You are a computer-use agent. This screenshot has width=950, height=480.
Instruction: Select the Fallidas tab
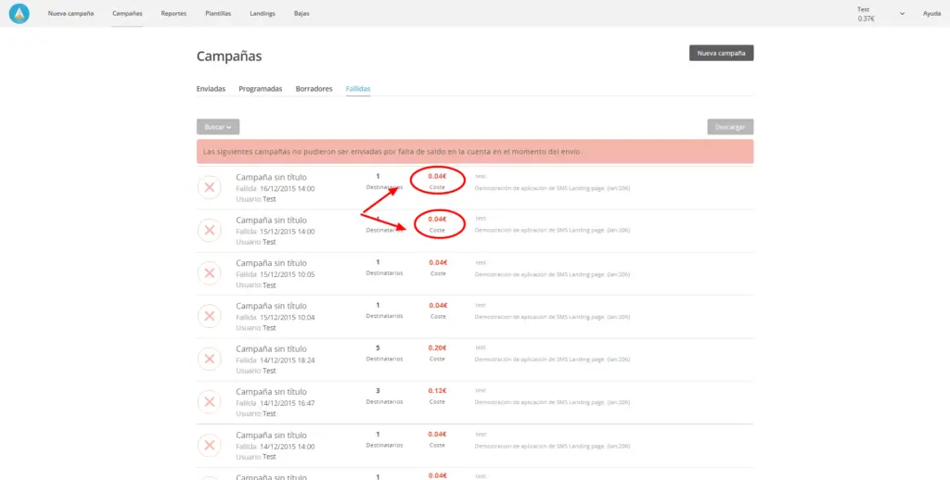pyautogui.click(x=358, y=89)
